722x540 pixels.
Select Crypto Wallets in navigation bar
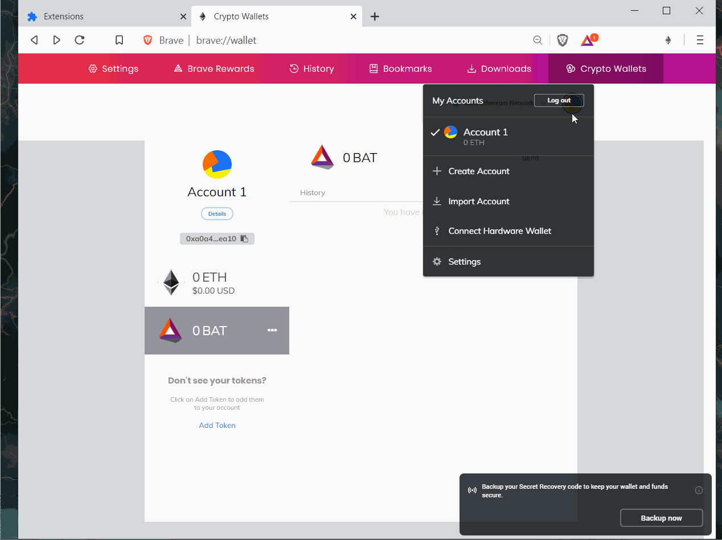click(x=606, y=69)
